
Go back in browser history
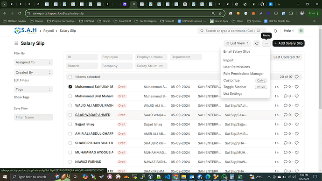5,14
